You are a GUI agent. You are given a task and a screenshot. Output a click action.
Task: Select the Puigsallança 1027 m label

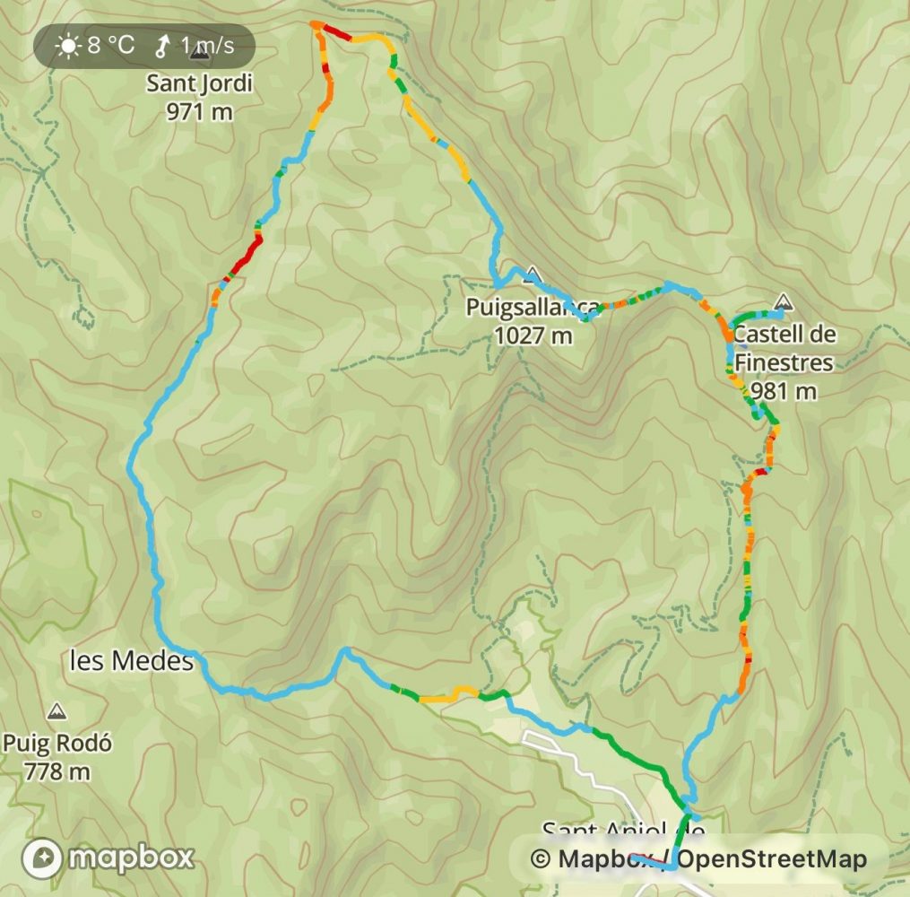(x=533, y=321)
